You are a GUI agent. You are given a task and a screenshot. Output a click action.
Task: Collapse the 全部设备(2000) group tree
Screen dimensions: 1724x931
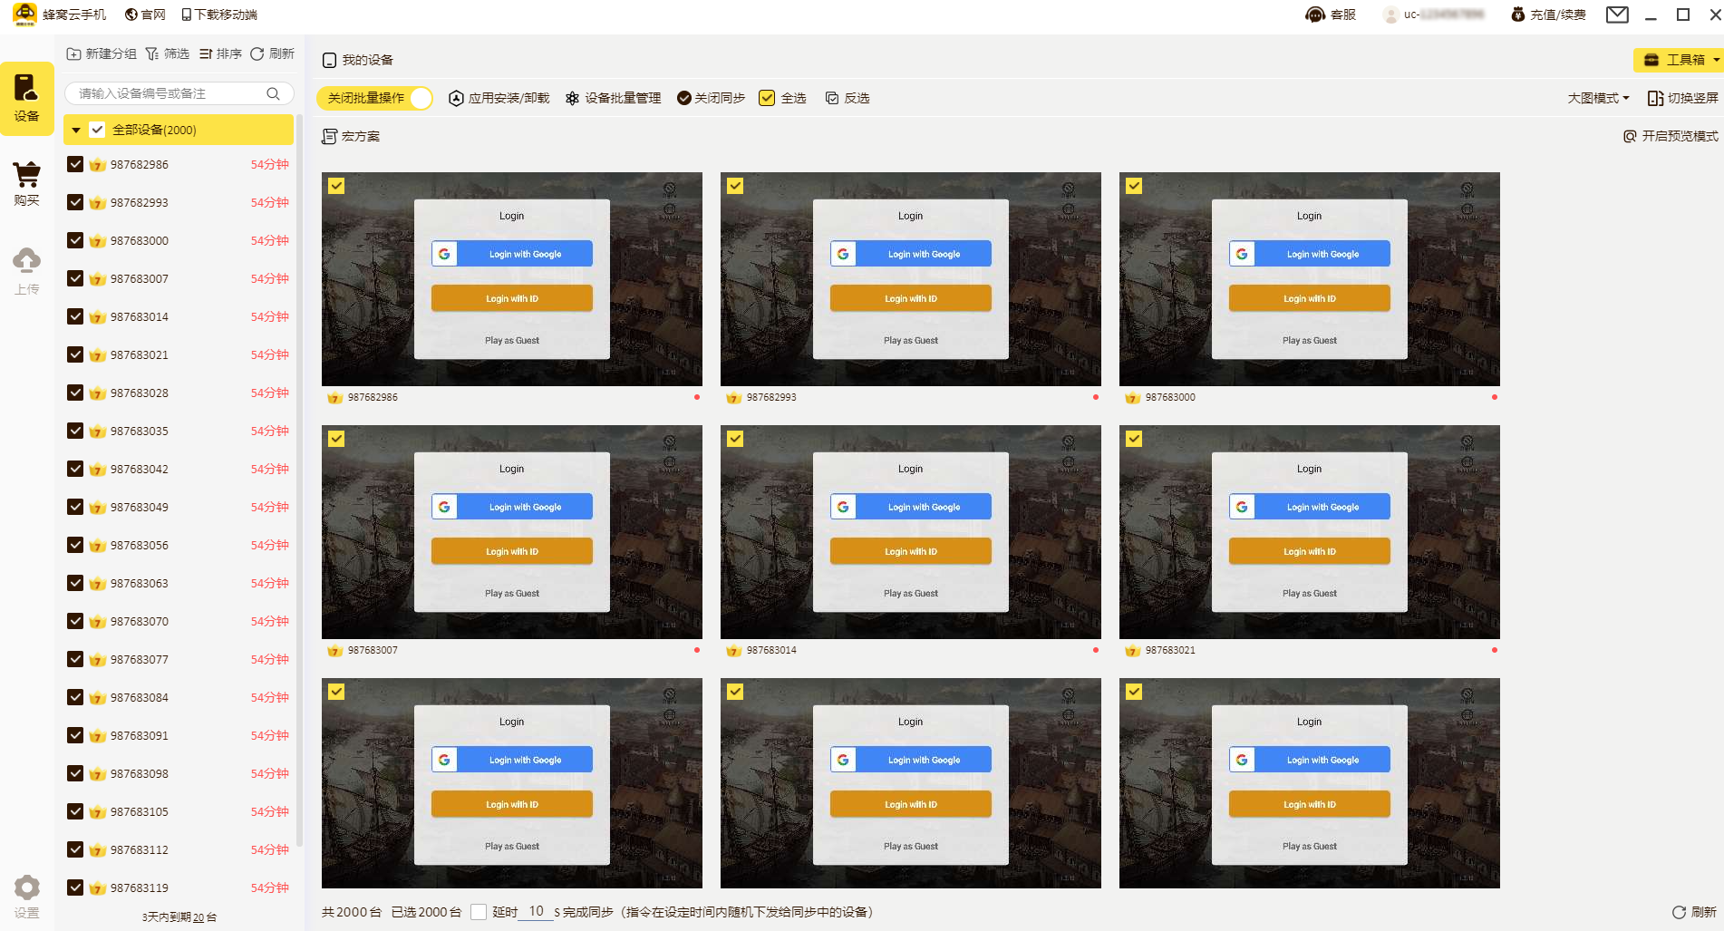click(x=76, y=131)
